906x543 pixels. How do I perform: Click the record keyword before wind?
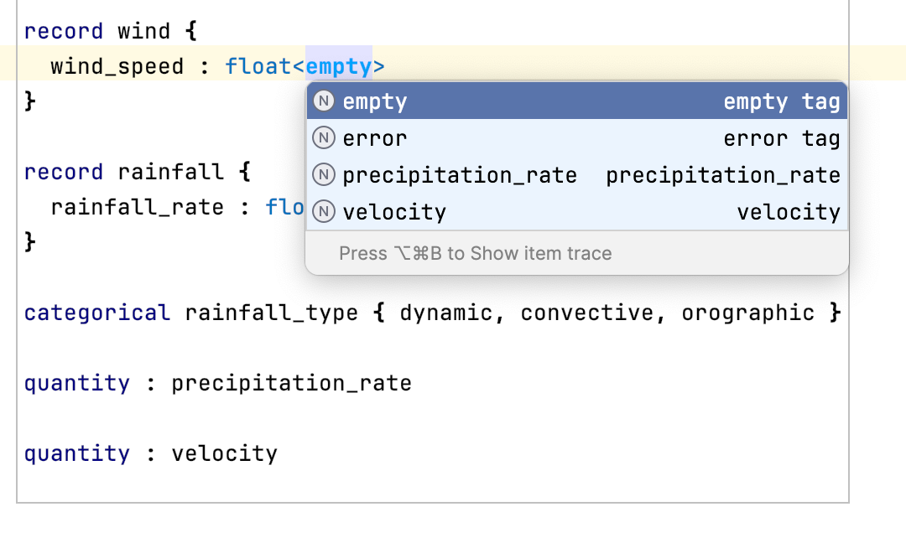pos(64,31)
